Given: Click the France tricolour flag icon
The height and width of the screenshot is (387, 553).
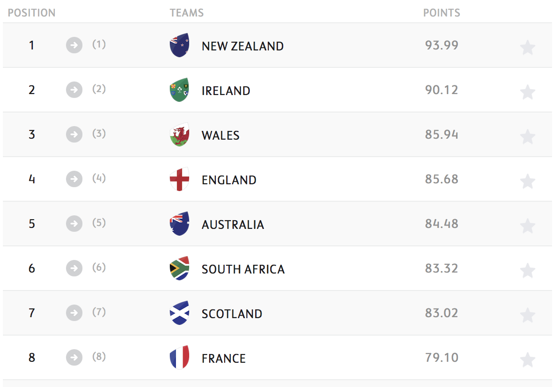Looking at the screenshot, I should (179, 357).
